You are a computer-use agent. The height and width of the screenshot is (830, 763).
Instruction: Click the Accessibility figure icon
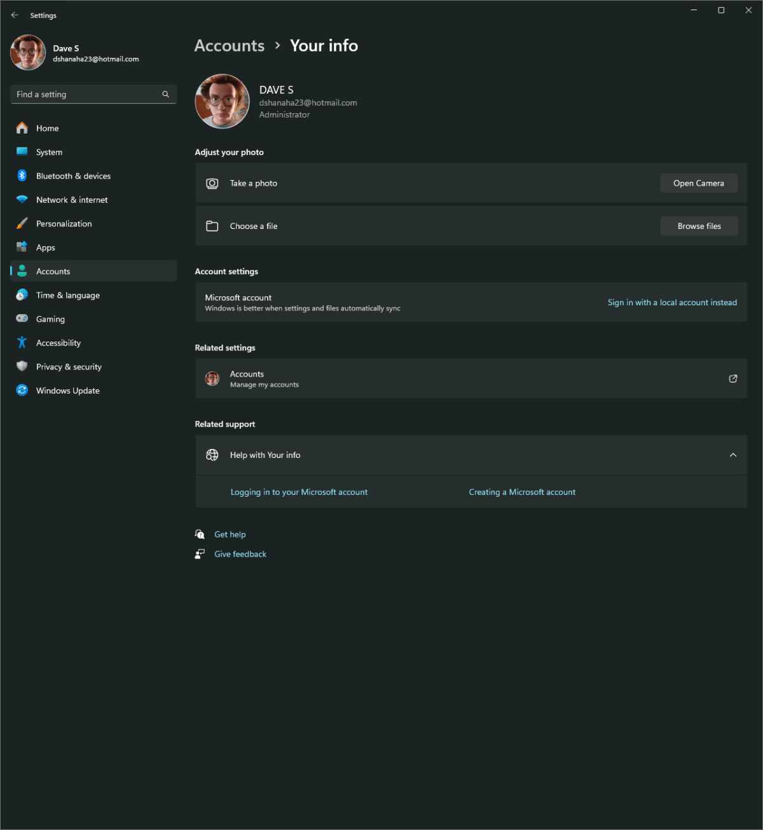point(22,343)
